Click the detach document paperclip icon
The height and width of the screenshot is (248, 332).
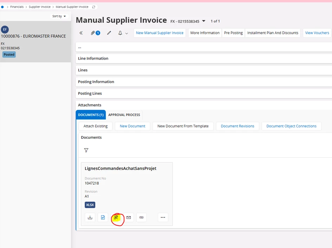tap(116, 218)
